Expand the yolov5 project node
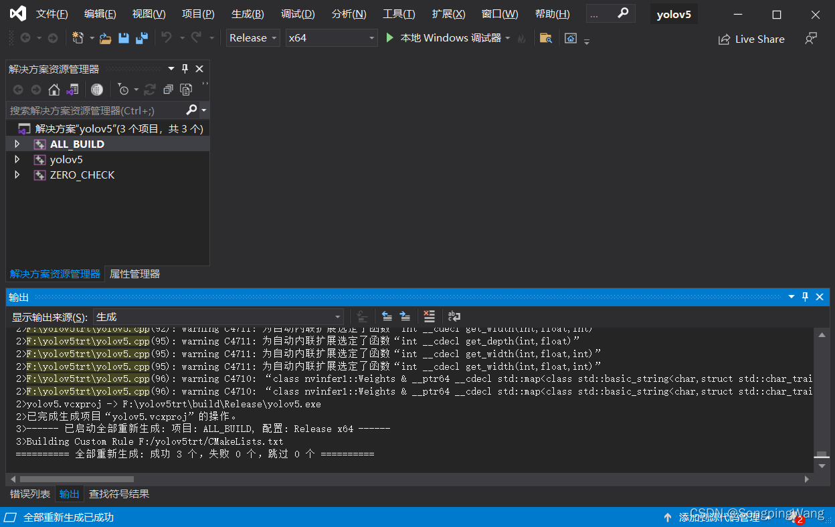The height and width of the screenshot is (527, 835). 17,159
